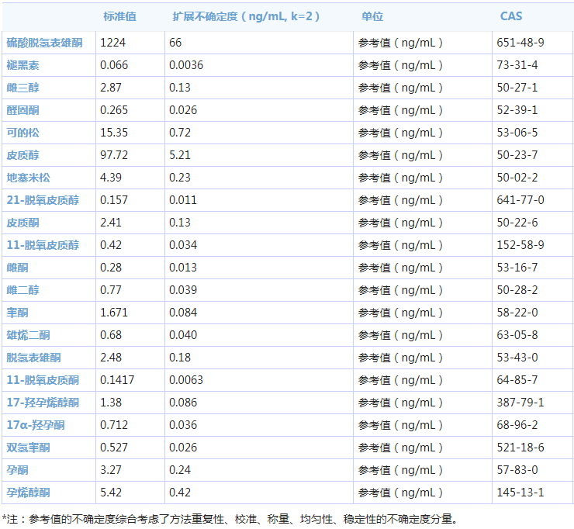Screen dimensions: 574x529
Task: Select uncertainty value 0.0063
Action: click(x=186, y=380)
